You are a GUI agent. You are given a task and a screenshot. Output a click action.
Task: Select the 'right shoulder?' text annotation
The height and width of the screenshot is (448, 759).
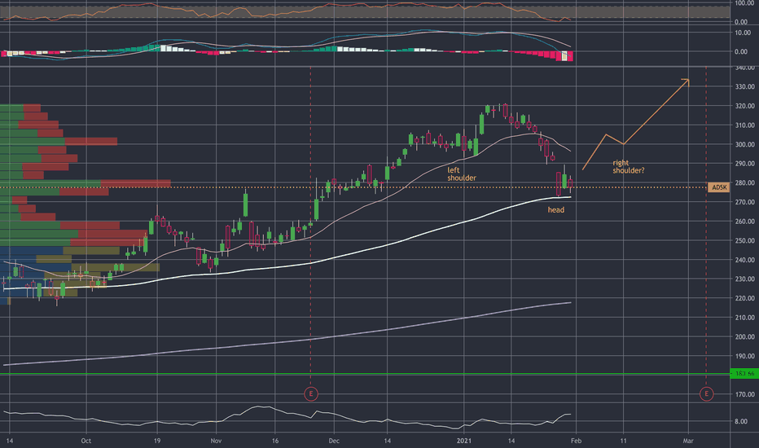629,167
